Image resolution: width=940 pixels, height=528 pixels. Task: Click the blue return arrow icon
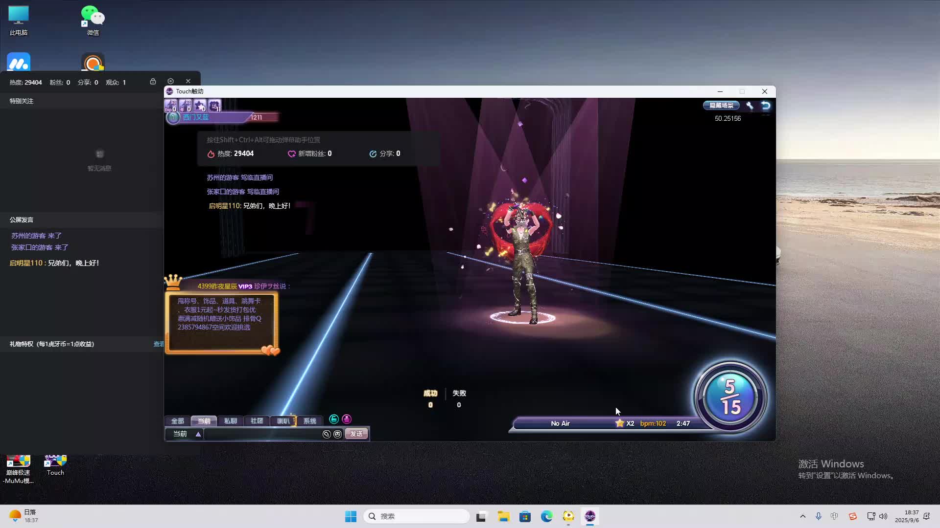(x=766, y=105)
